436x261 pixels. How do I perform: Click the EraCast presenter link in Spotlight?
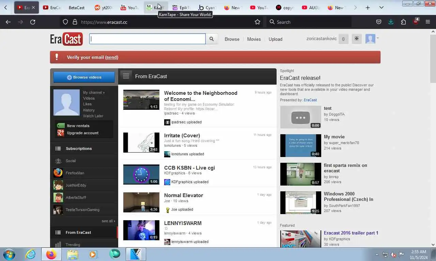(x=310, y=100)
